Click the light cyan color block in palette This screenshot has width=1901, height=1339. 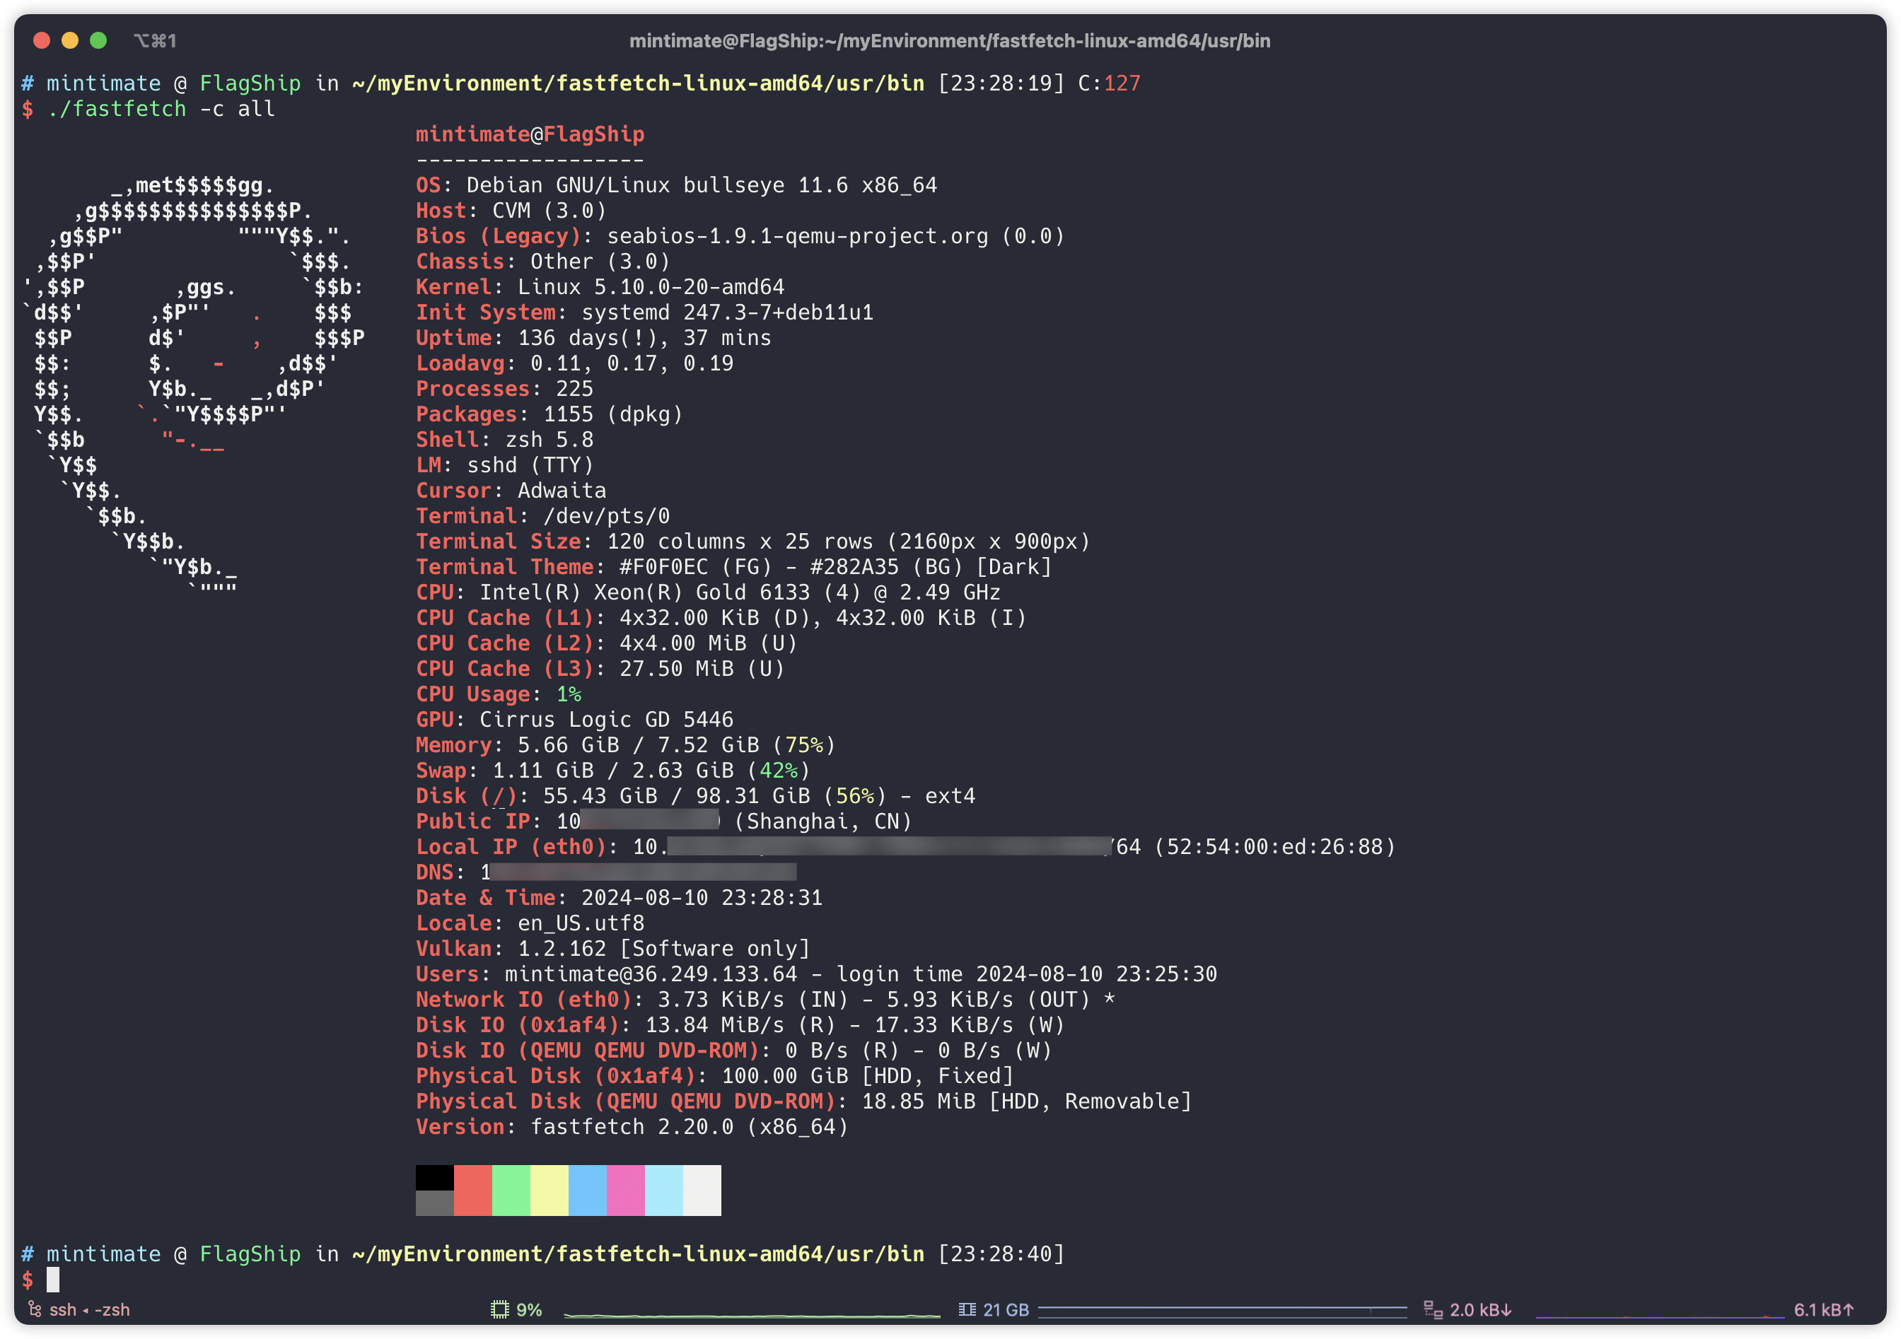664,1190
